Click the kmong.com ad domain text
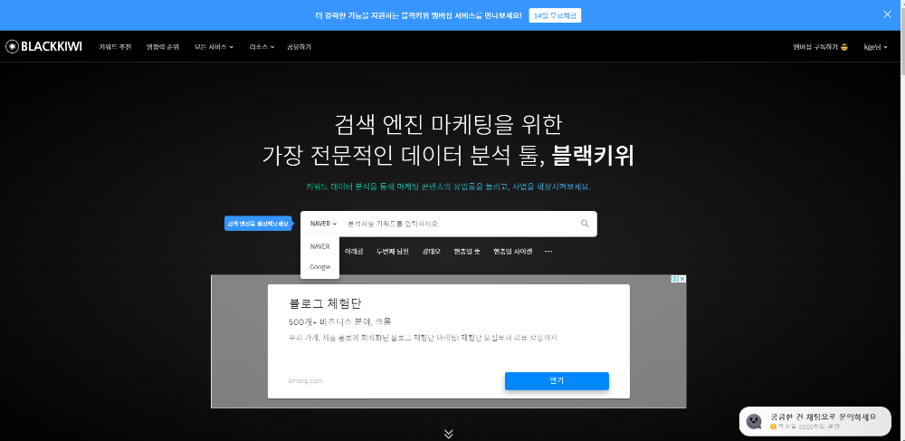Viewport: 905px width, 441px height. tap(305, 381)
